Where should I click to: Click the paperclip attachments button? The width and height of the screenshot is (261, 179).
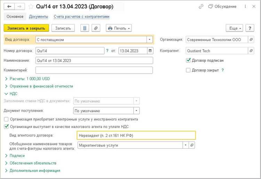coord(96,28)
